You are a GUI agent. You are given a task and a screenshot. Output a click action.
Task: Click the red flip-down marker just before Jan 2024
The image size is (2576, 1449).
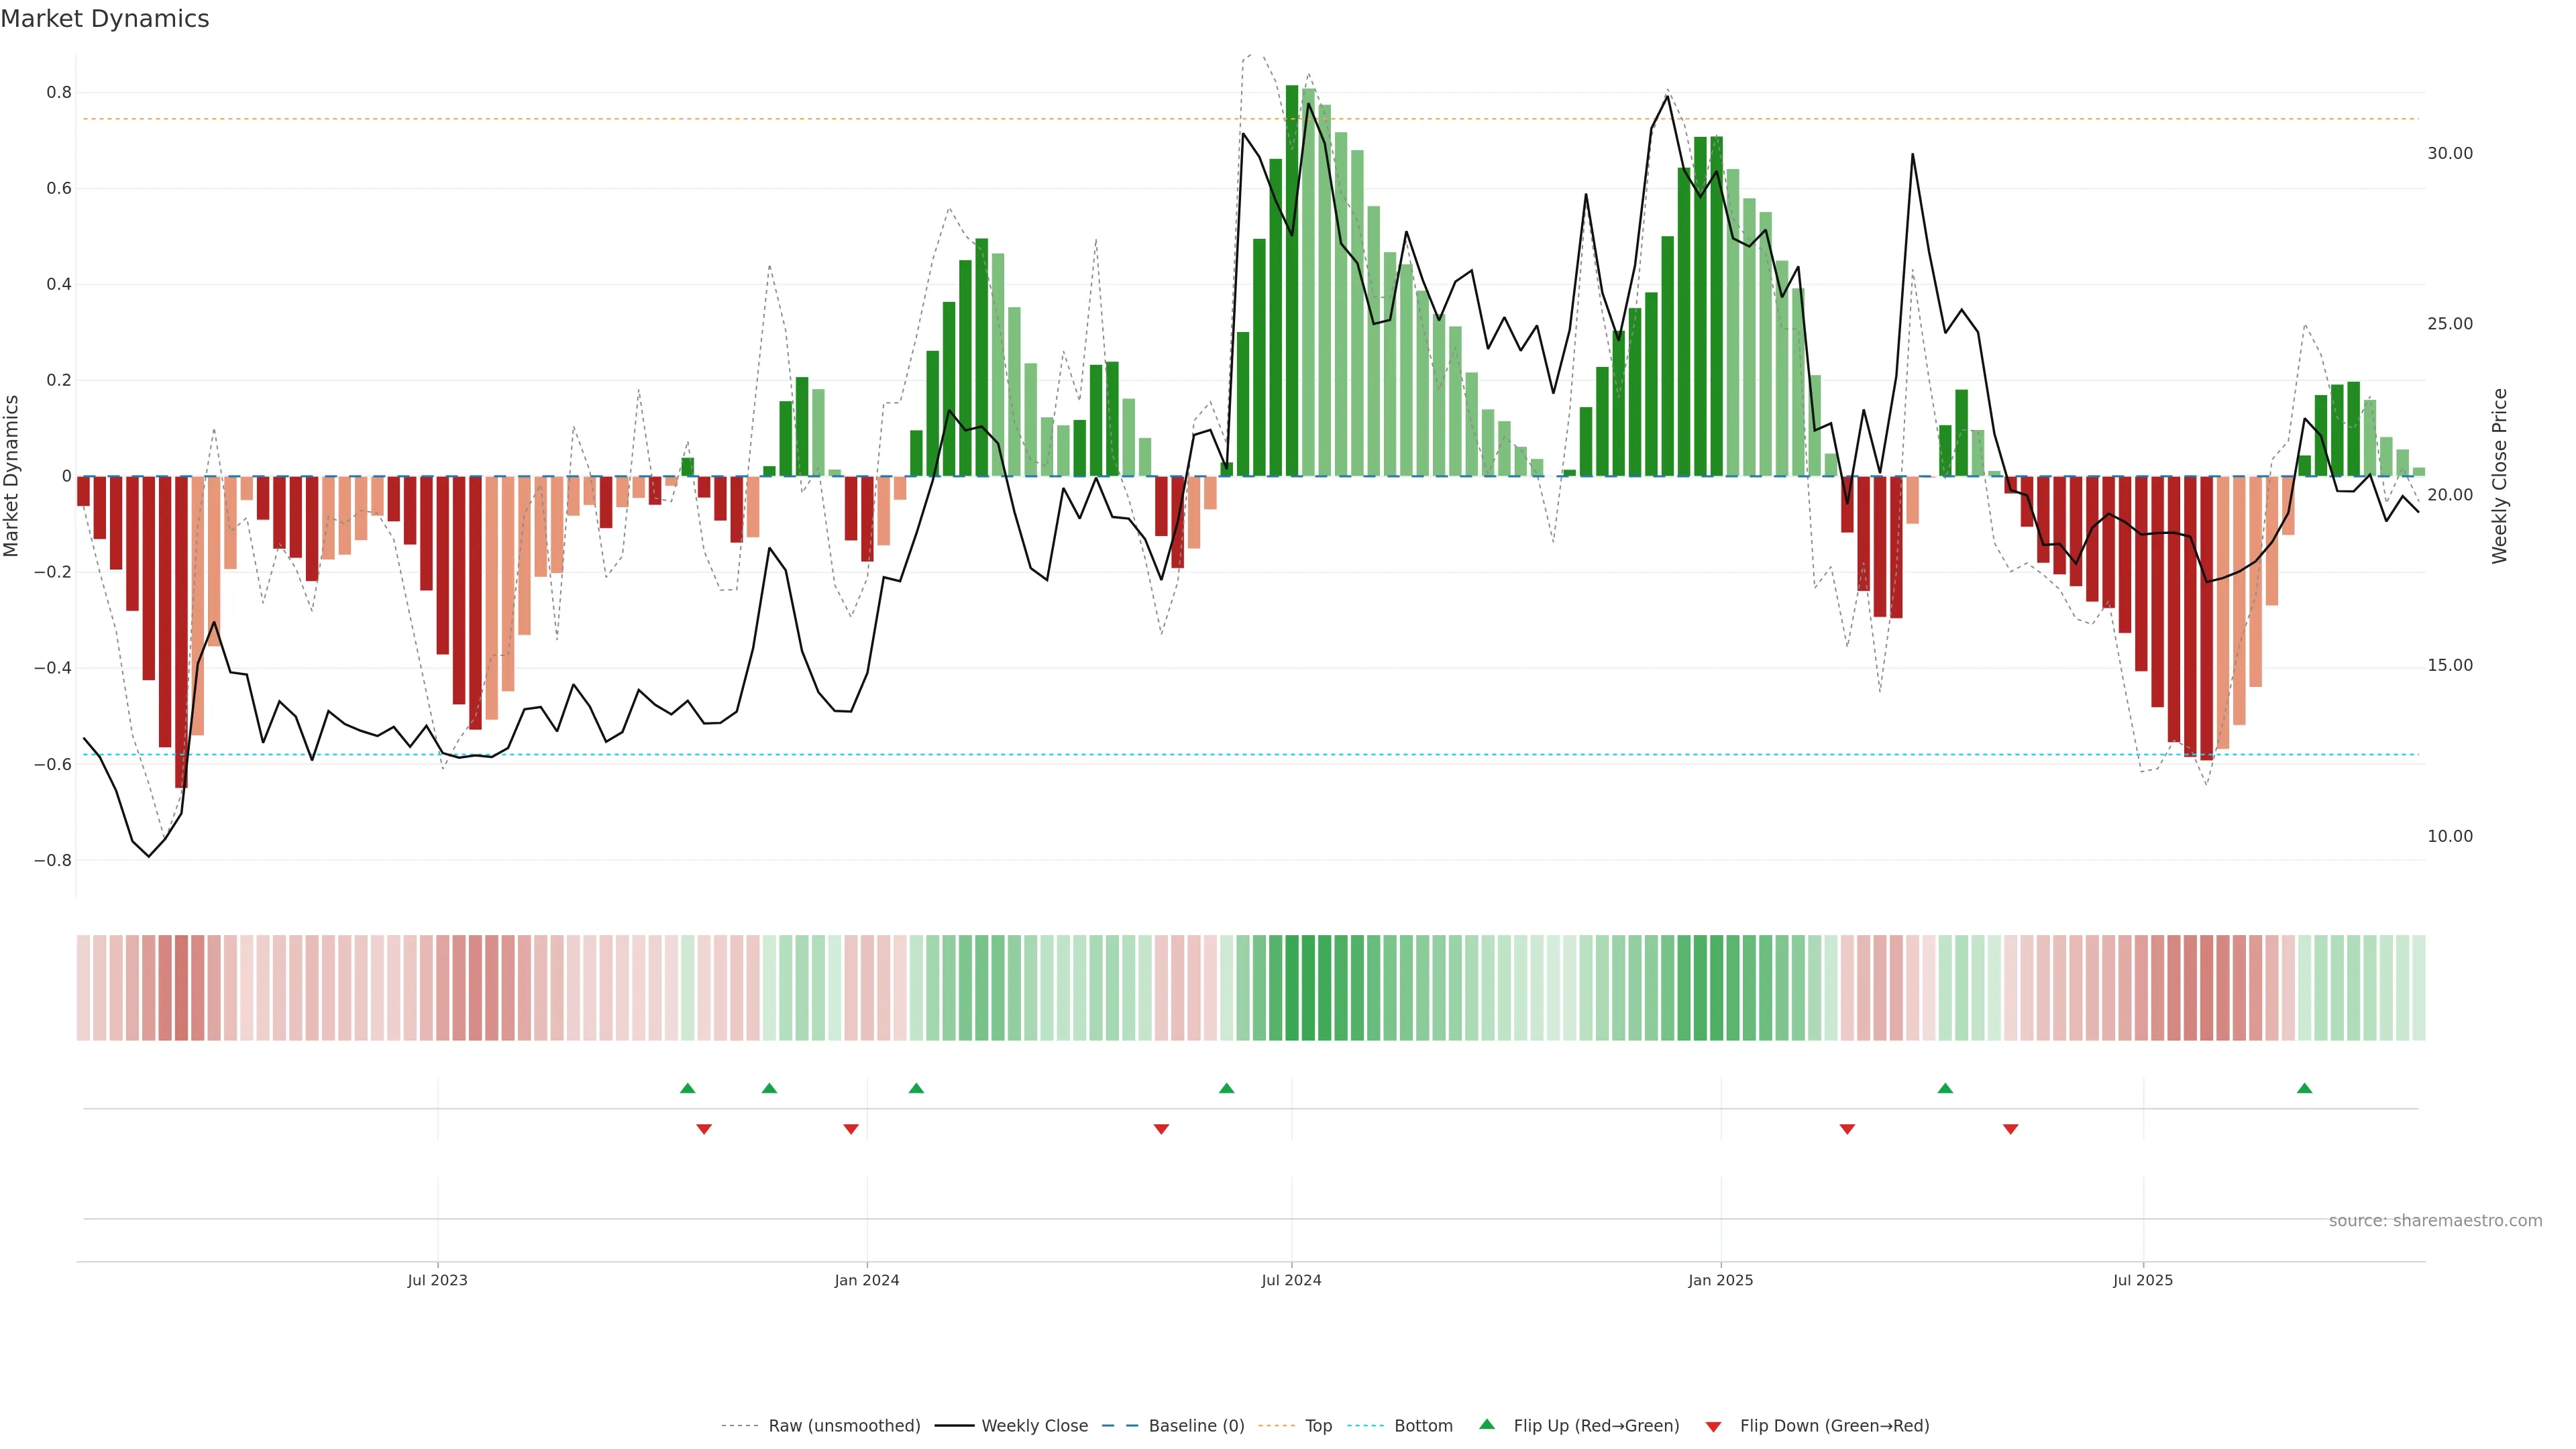click(x=850, y=1129)
